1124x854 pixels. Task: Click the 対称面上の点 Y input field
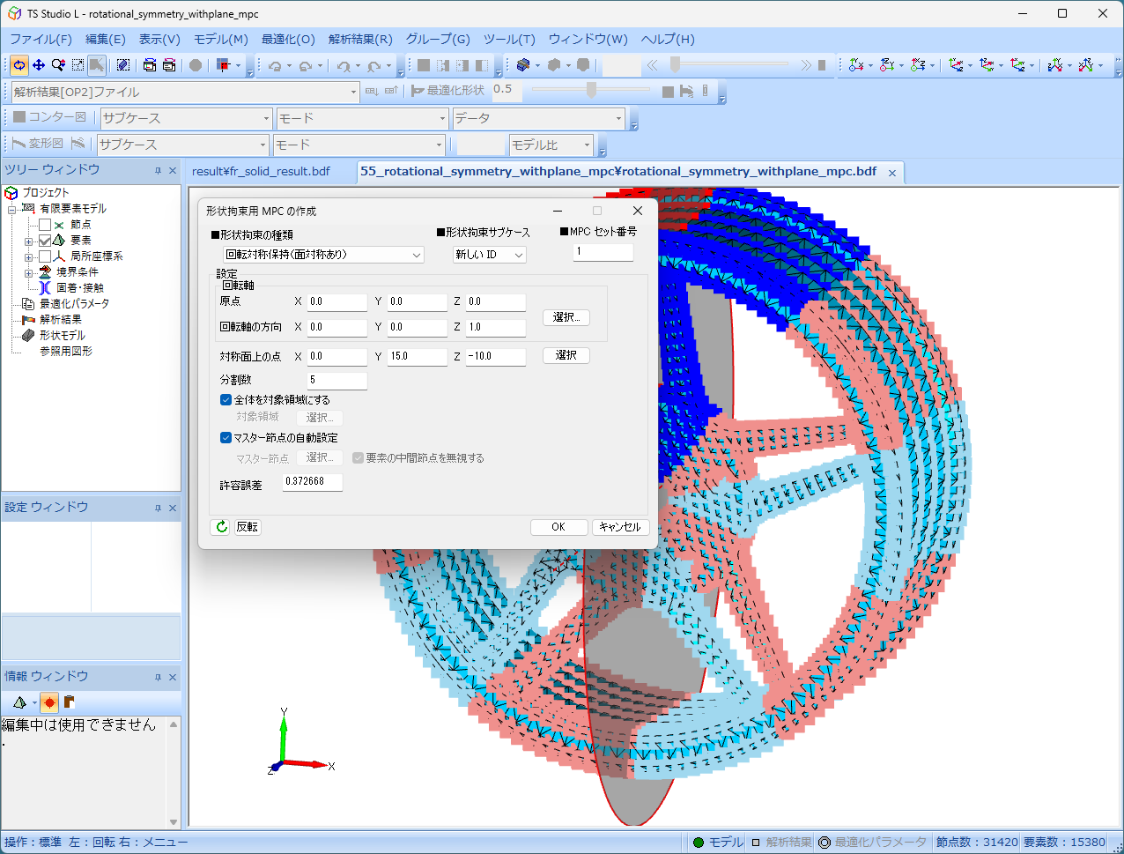pos(418,357)
